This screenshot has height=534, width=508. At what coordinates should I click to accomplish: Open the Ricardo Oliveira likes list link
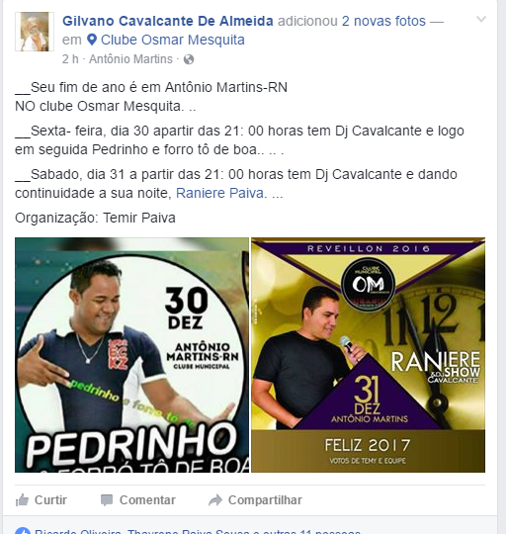click(x=77, y=531)
